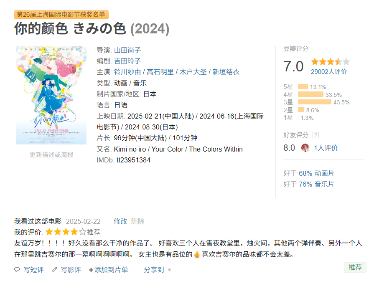Click 删除 to delete my review
Viewport: 374px width, 286px height.
[x=138, y=221]
